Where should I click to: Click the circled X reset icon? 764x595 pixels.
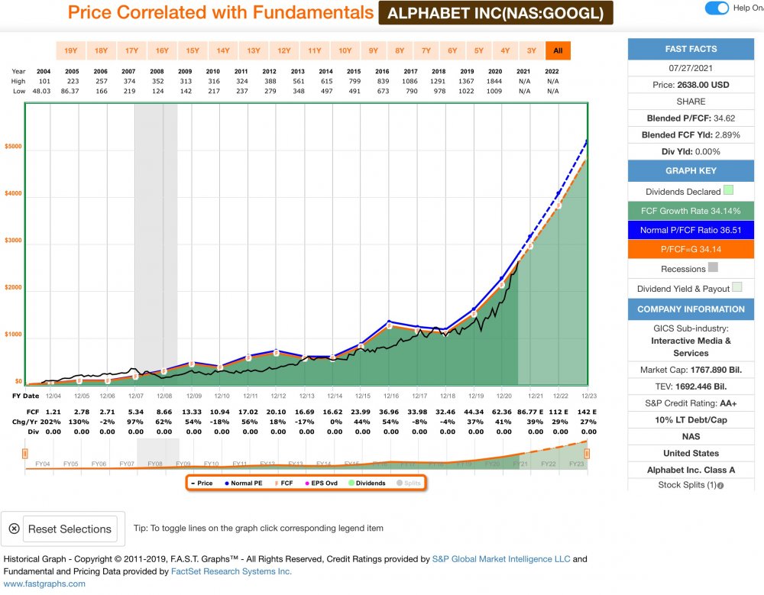[14, 529]
